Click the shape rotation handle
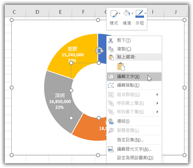The height and width of the screenshot is (168, 193). coord(99,51)
